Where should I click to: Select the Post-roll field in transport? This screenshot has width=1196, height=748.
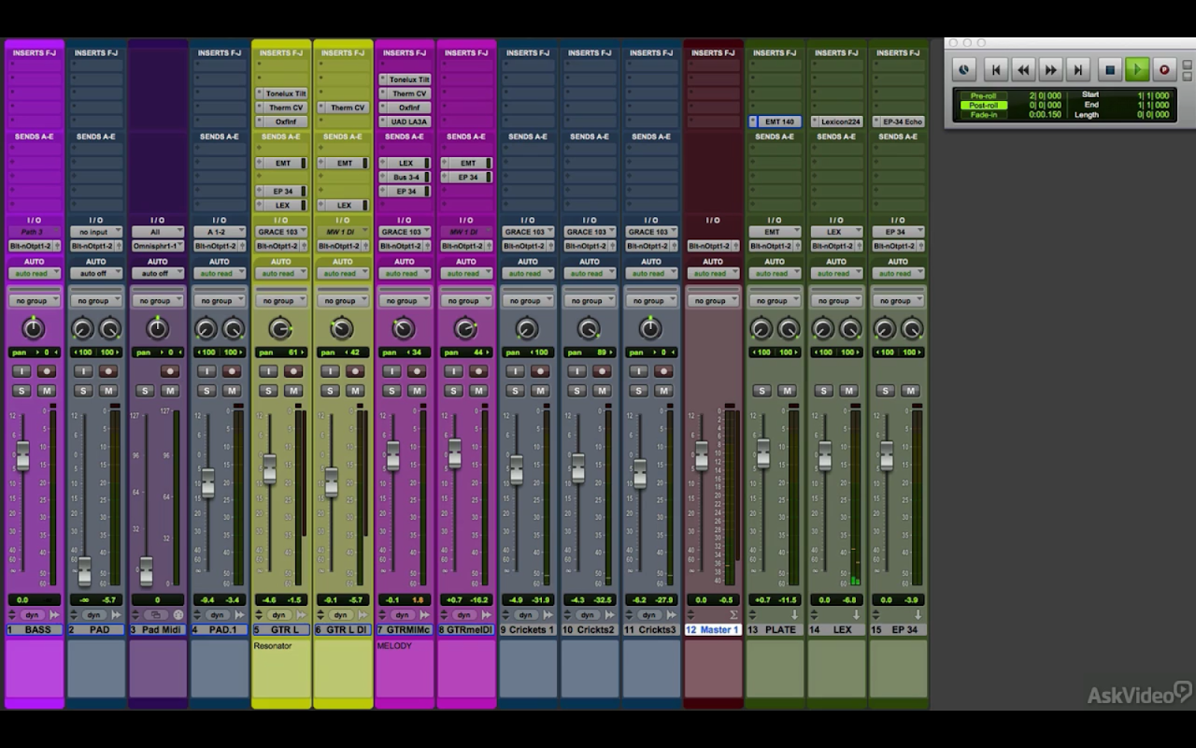(983, 105)
